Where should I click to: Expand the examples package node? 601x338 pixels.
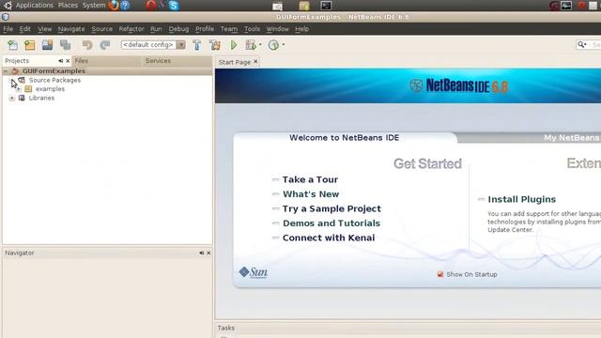point(19,89)
